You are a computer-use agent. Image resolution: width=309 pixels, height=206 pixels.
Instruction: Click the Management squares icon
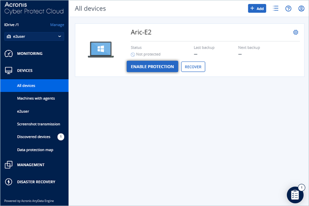point(9,165)
